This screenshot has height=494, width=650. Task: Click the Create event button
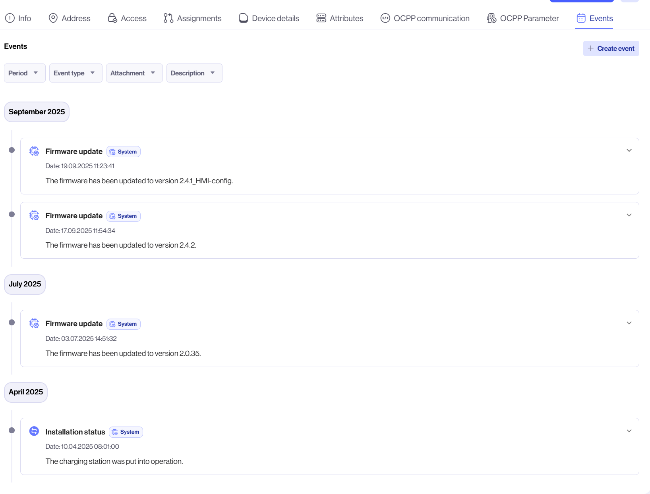(611, 48)
